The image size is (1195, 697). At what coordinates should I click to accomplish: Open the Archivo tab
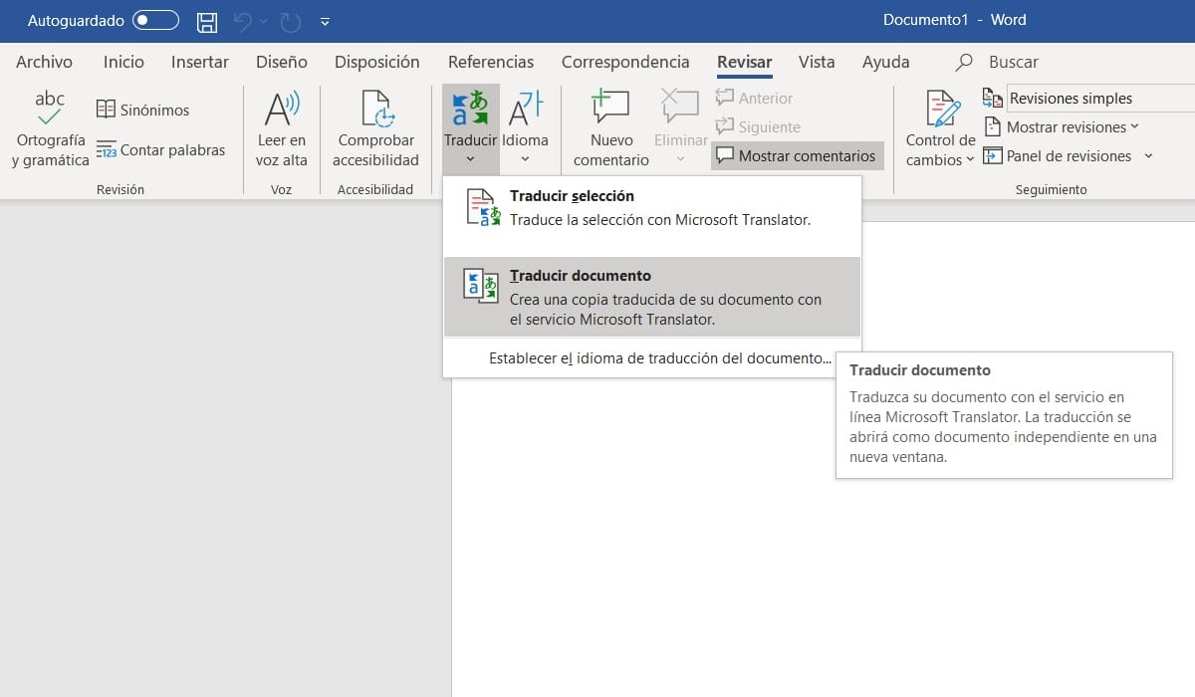pyautogui.click(x=44, y=62)
